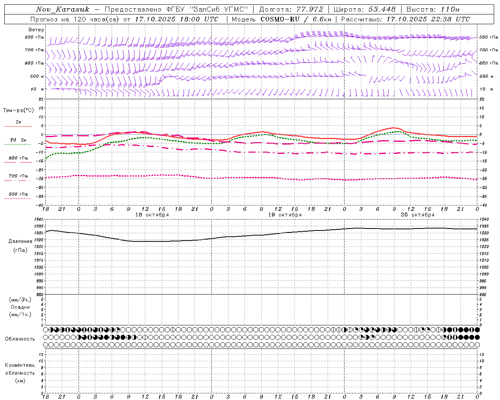This screenshot has height=400, width=500.
Task: Click the station name Nov_Karasuk
Action: coord(62,9)
